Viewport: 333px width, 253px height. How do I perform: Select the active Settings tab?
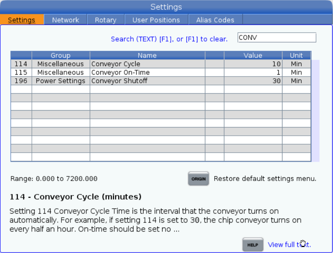coord(22,20)
